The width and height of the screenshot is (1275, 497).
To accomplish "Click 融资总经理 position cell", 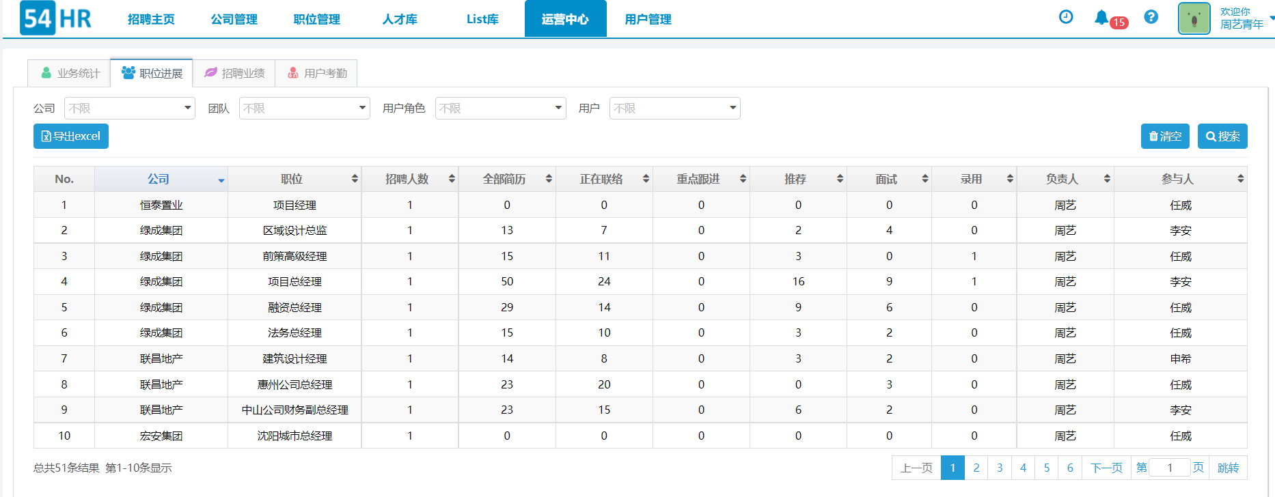I will (x=294, y=307).
